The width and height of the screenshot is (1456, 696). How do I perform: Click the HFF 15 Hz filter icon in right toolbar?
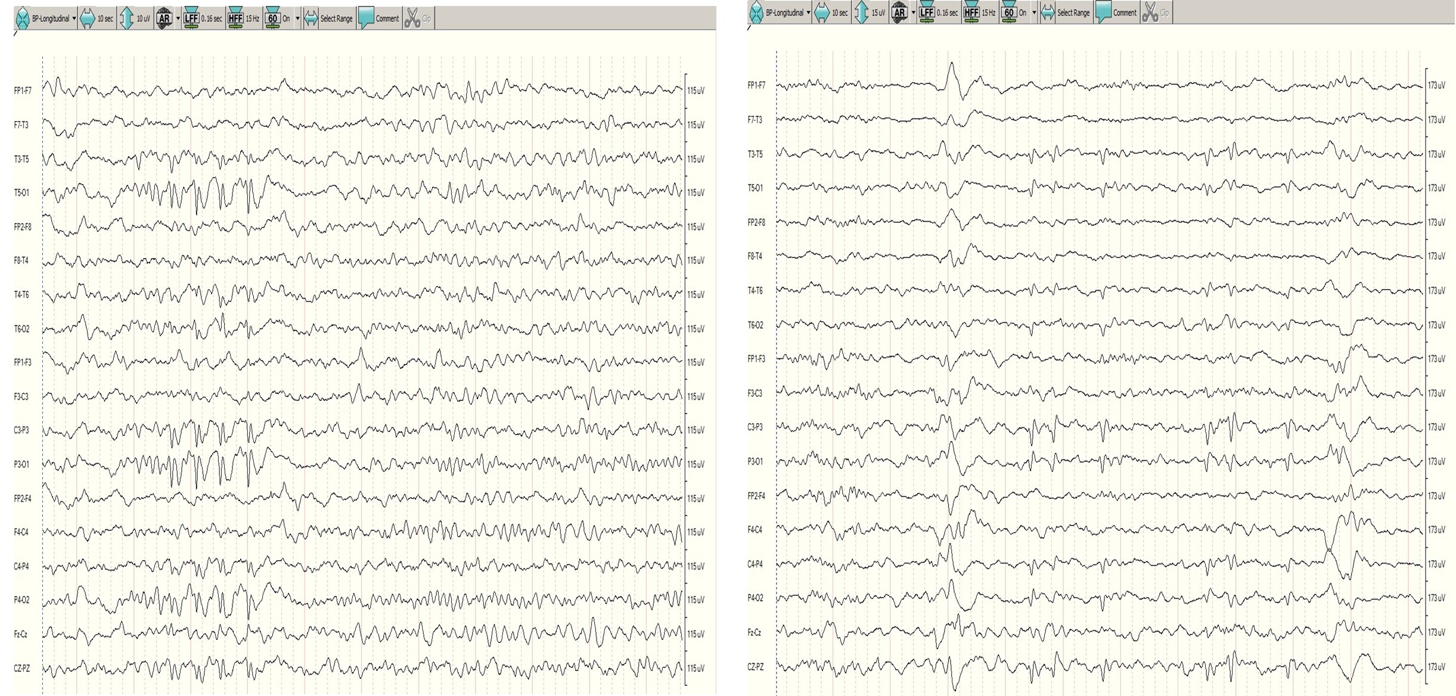(971, 13)
